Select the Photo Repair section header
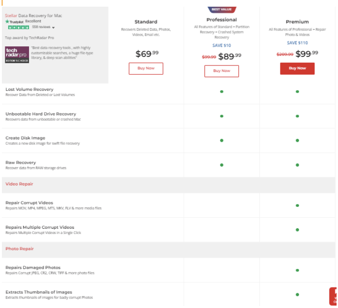 [20, 249]
